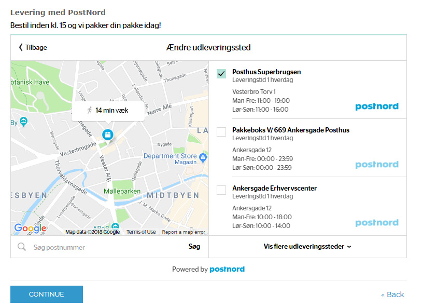Click the teal museum marker near Botanisk Have
Screen dimensions: 423x308
pyautogui.click(x=23, y=122)
